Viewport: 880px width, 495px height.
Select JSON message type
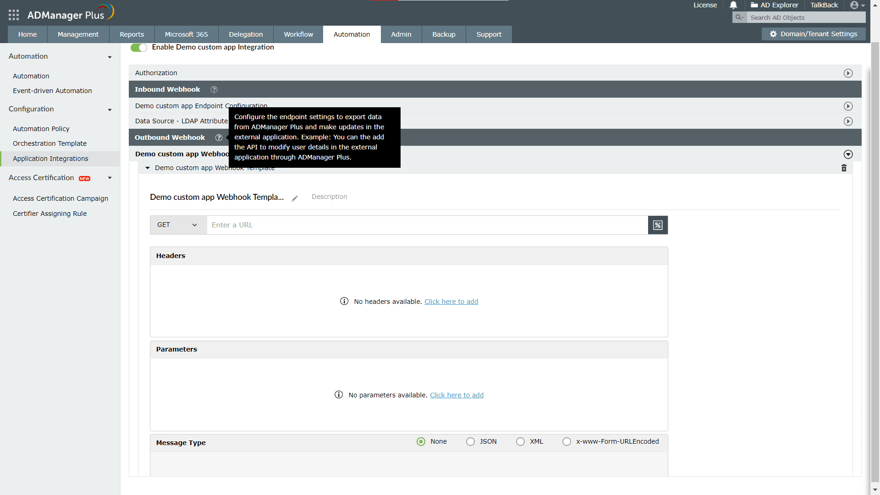pyautogui.click(x=470, y=441)
